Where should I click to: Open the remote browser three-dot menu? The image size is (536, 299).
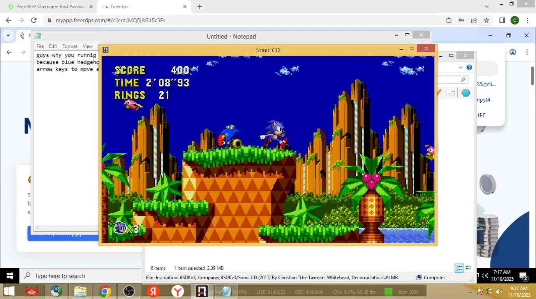[527, 52]
